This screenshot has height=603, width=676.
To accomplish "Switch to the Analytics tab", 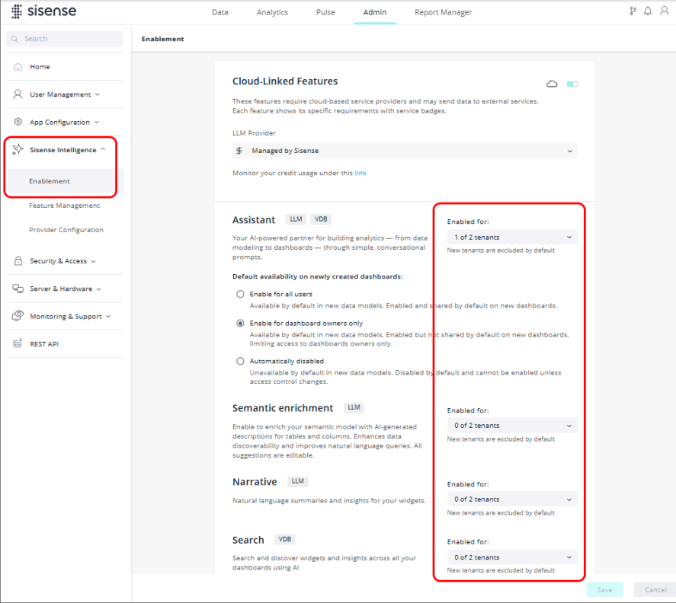I will [272, 12].
